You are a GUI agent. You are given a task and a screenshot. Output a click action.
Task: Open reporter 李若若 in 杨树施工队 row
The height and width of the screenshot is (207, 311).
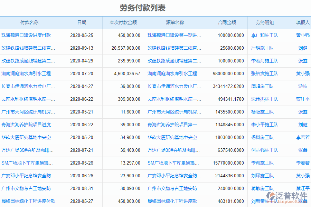303,137
